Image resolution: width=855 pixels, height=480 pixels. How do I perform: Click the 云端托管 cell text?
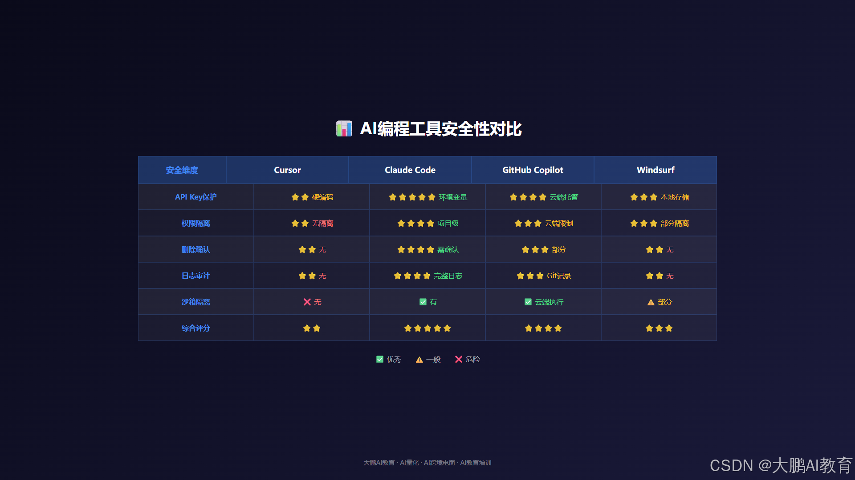(564, 197)
